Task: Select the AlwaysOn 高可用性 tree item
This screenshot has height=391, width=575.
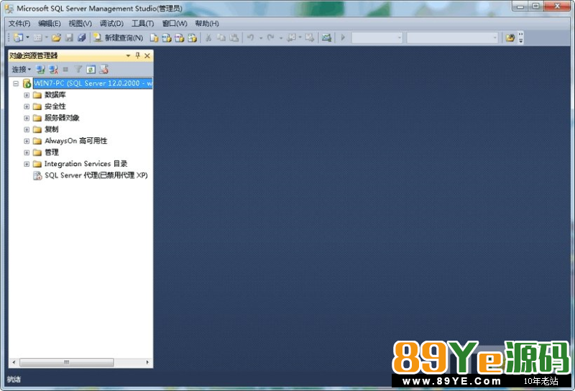Action: [x=76, y=141]
